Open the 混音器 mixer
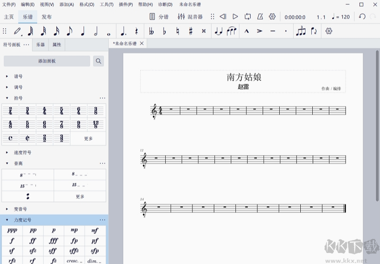This screenshot has height=264, width=380. click(190, 17)
